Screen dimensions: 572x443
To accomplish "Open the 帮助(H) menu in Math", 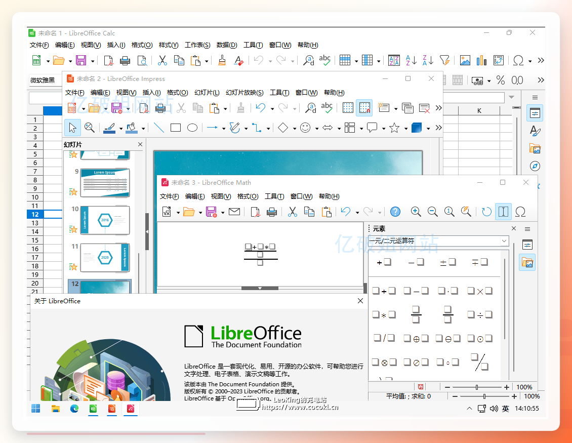I will click(x=329, y=196).
